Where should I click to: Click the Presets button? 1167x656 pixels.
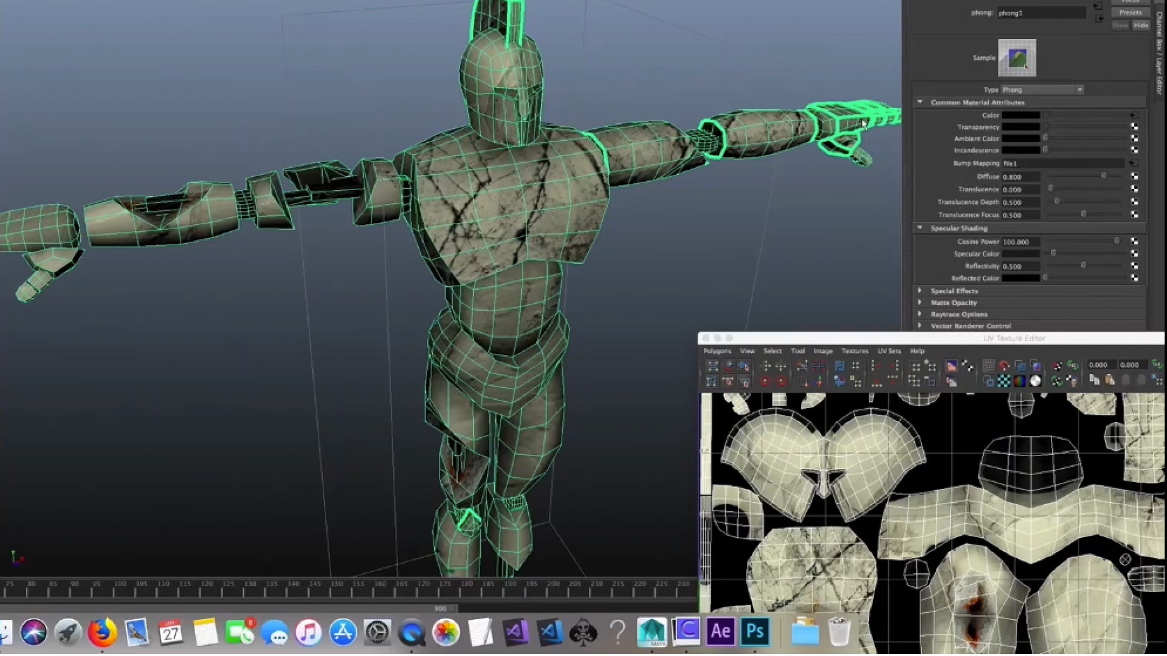1131,13
